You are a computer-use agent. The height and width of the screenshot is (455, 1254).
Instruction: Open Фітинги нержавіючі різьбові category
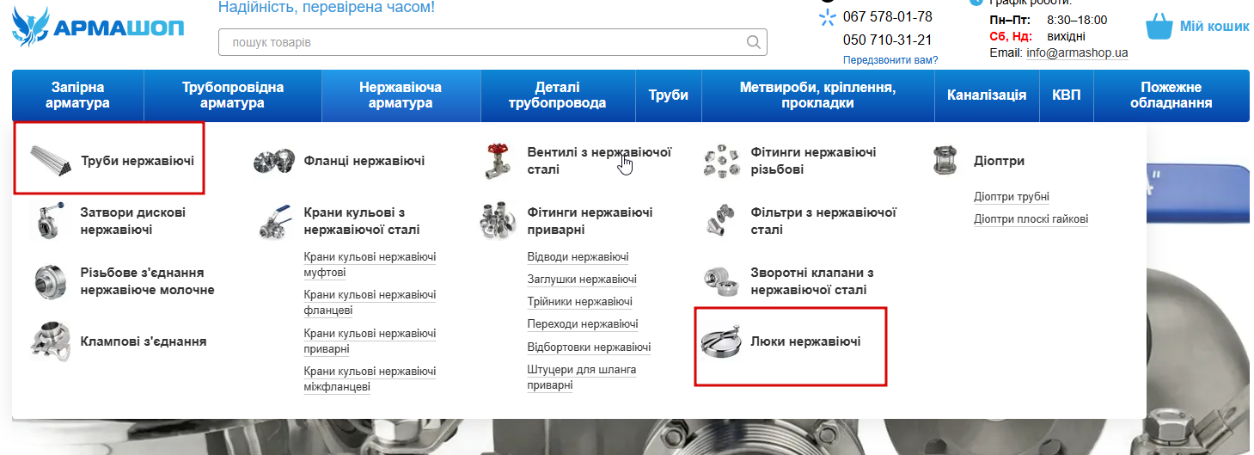coord(814,161)
